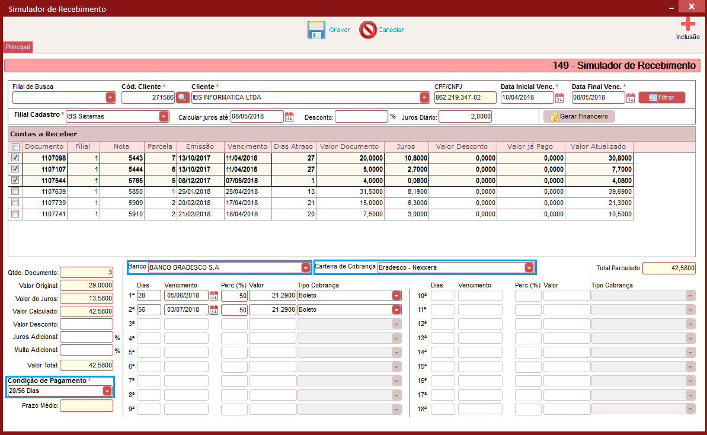Screen dimensions: 707x435
Task: Sort by the Vencimento column header
Action: click(x=247, y=146)
